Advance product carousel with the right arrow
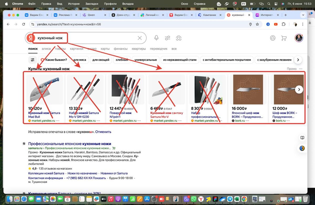This screenshot has width=315, height=205. click(299, 90)
